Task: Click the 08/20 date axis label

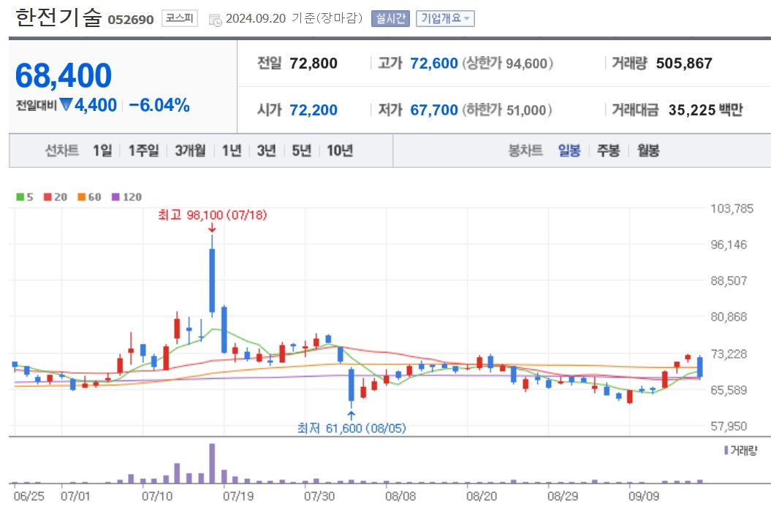Action: [x=482, y=496]
